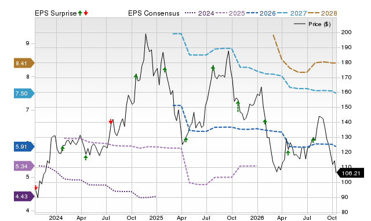Click the 80 label on the price axis
This screenshot has height=221, width=371.
coord(345,212)
